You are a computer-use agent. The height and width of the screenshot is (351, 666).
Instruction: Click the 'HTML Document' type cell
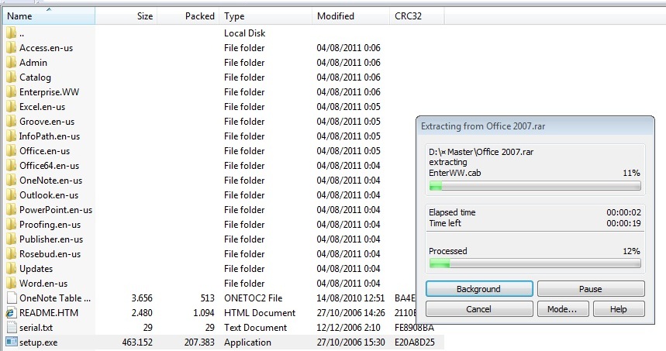pos(260,313)
